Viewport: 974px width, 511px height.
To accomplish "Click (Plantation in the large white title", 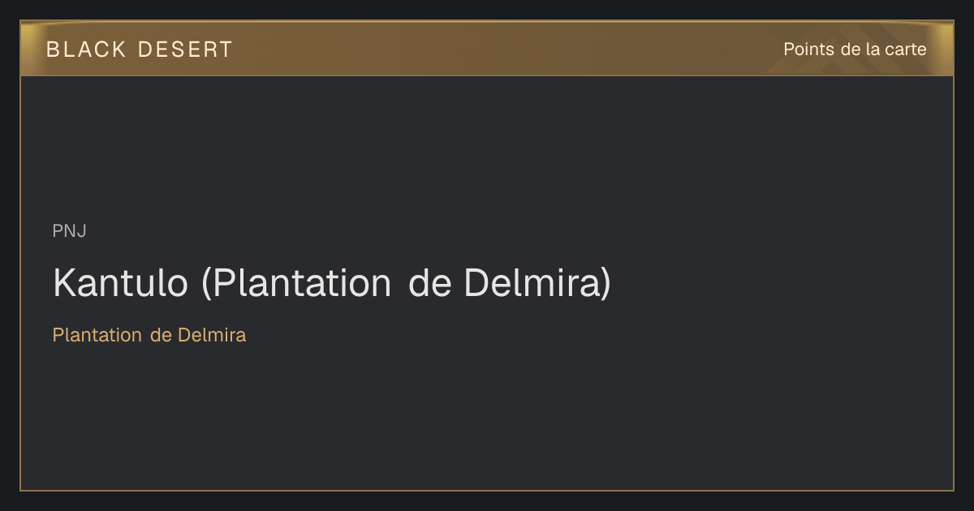I will click(x=296, y=283).
